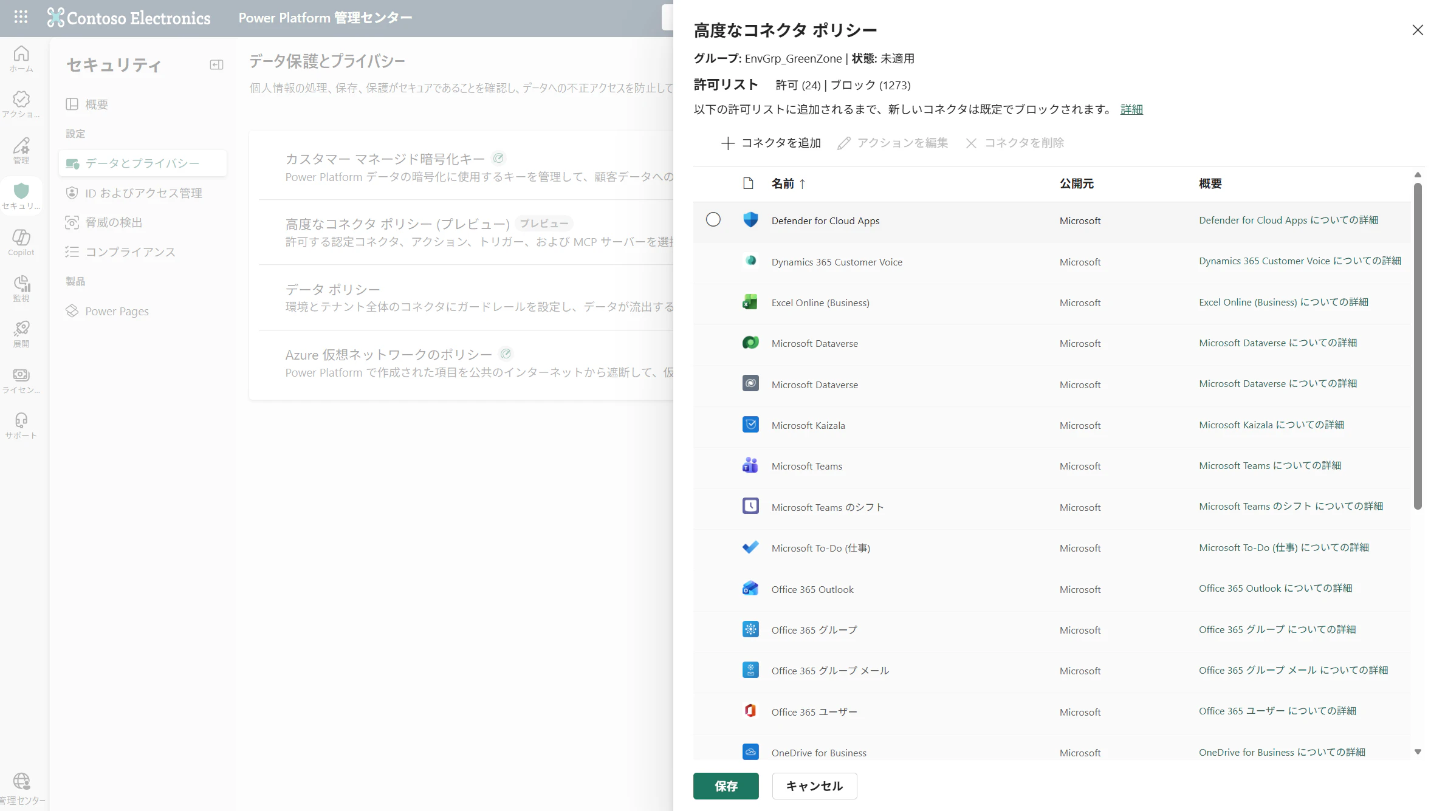Open 脅威の検出 menu item

point(143,222)
